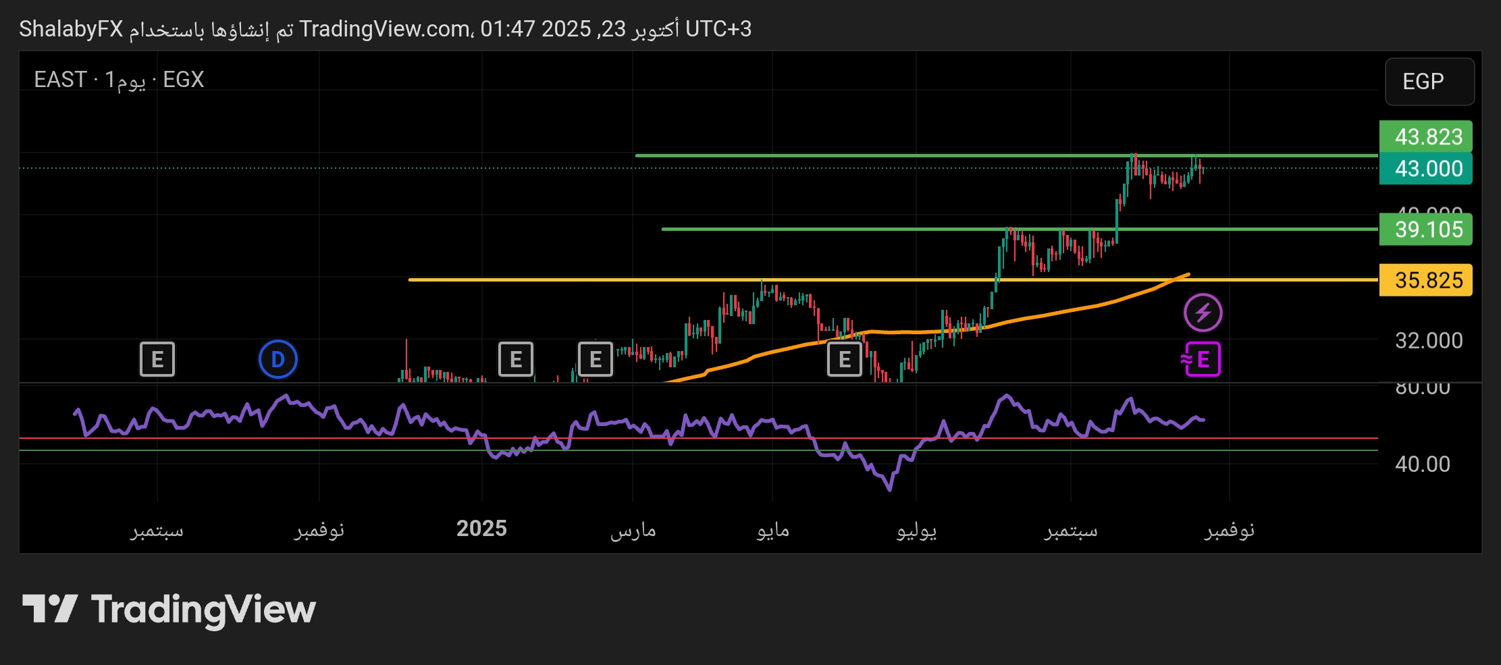Select the magenta upcoming earnings E marker
The width and height of the screenshot is (1501, 665).
1201,359
